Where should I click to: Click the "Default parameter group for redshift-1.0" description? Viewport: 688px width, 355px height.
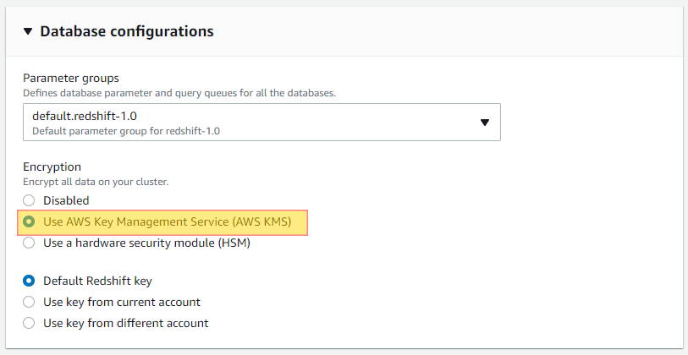(x=126, y=131)
